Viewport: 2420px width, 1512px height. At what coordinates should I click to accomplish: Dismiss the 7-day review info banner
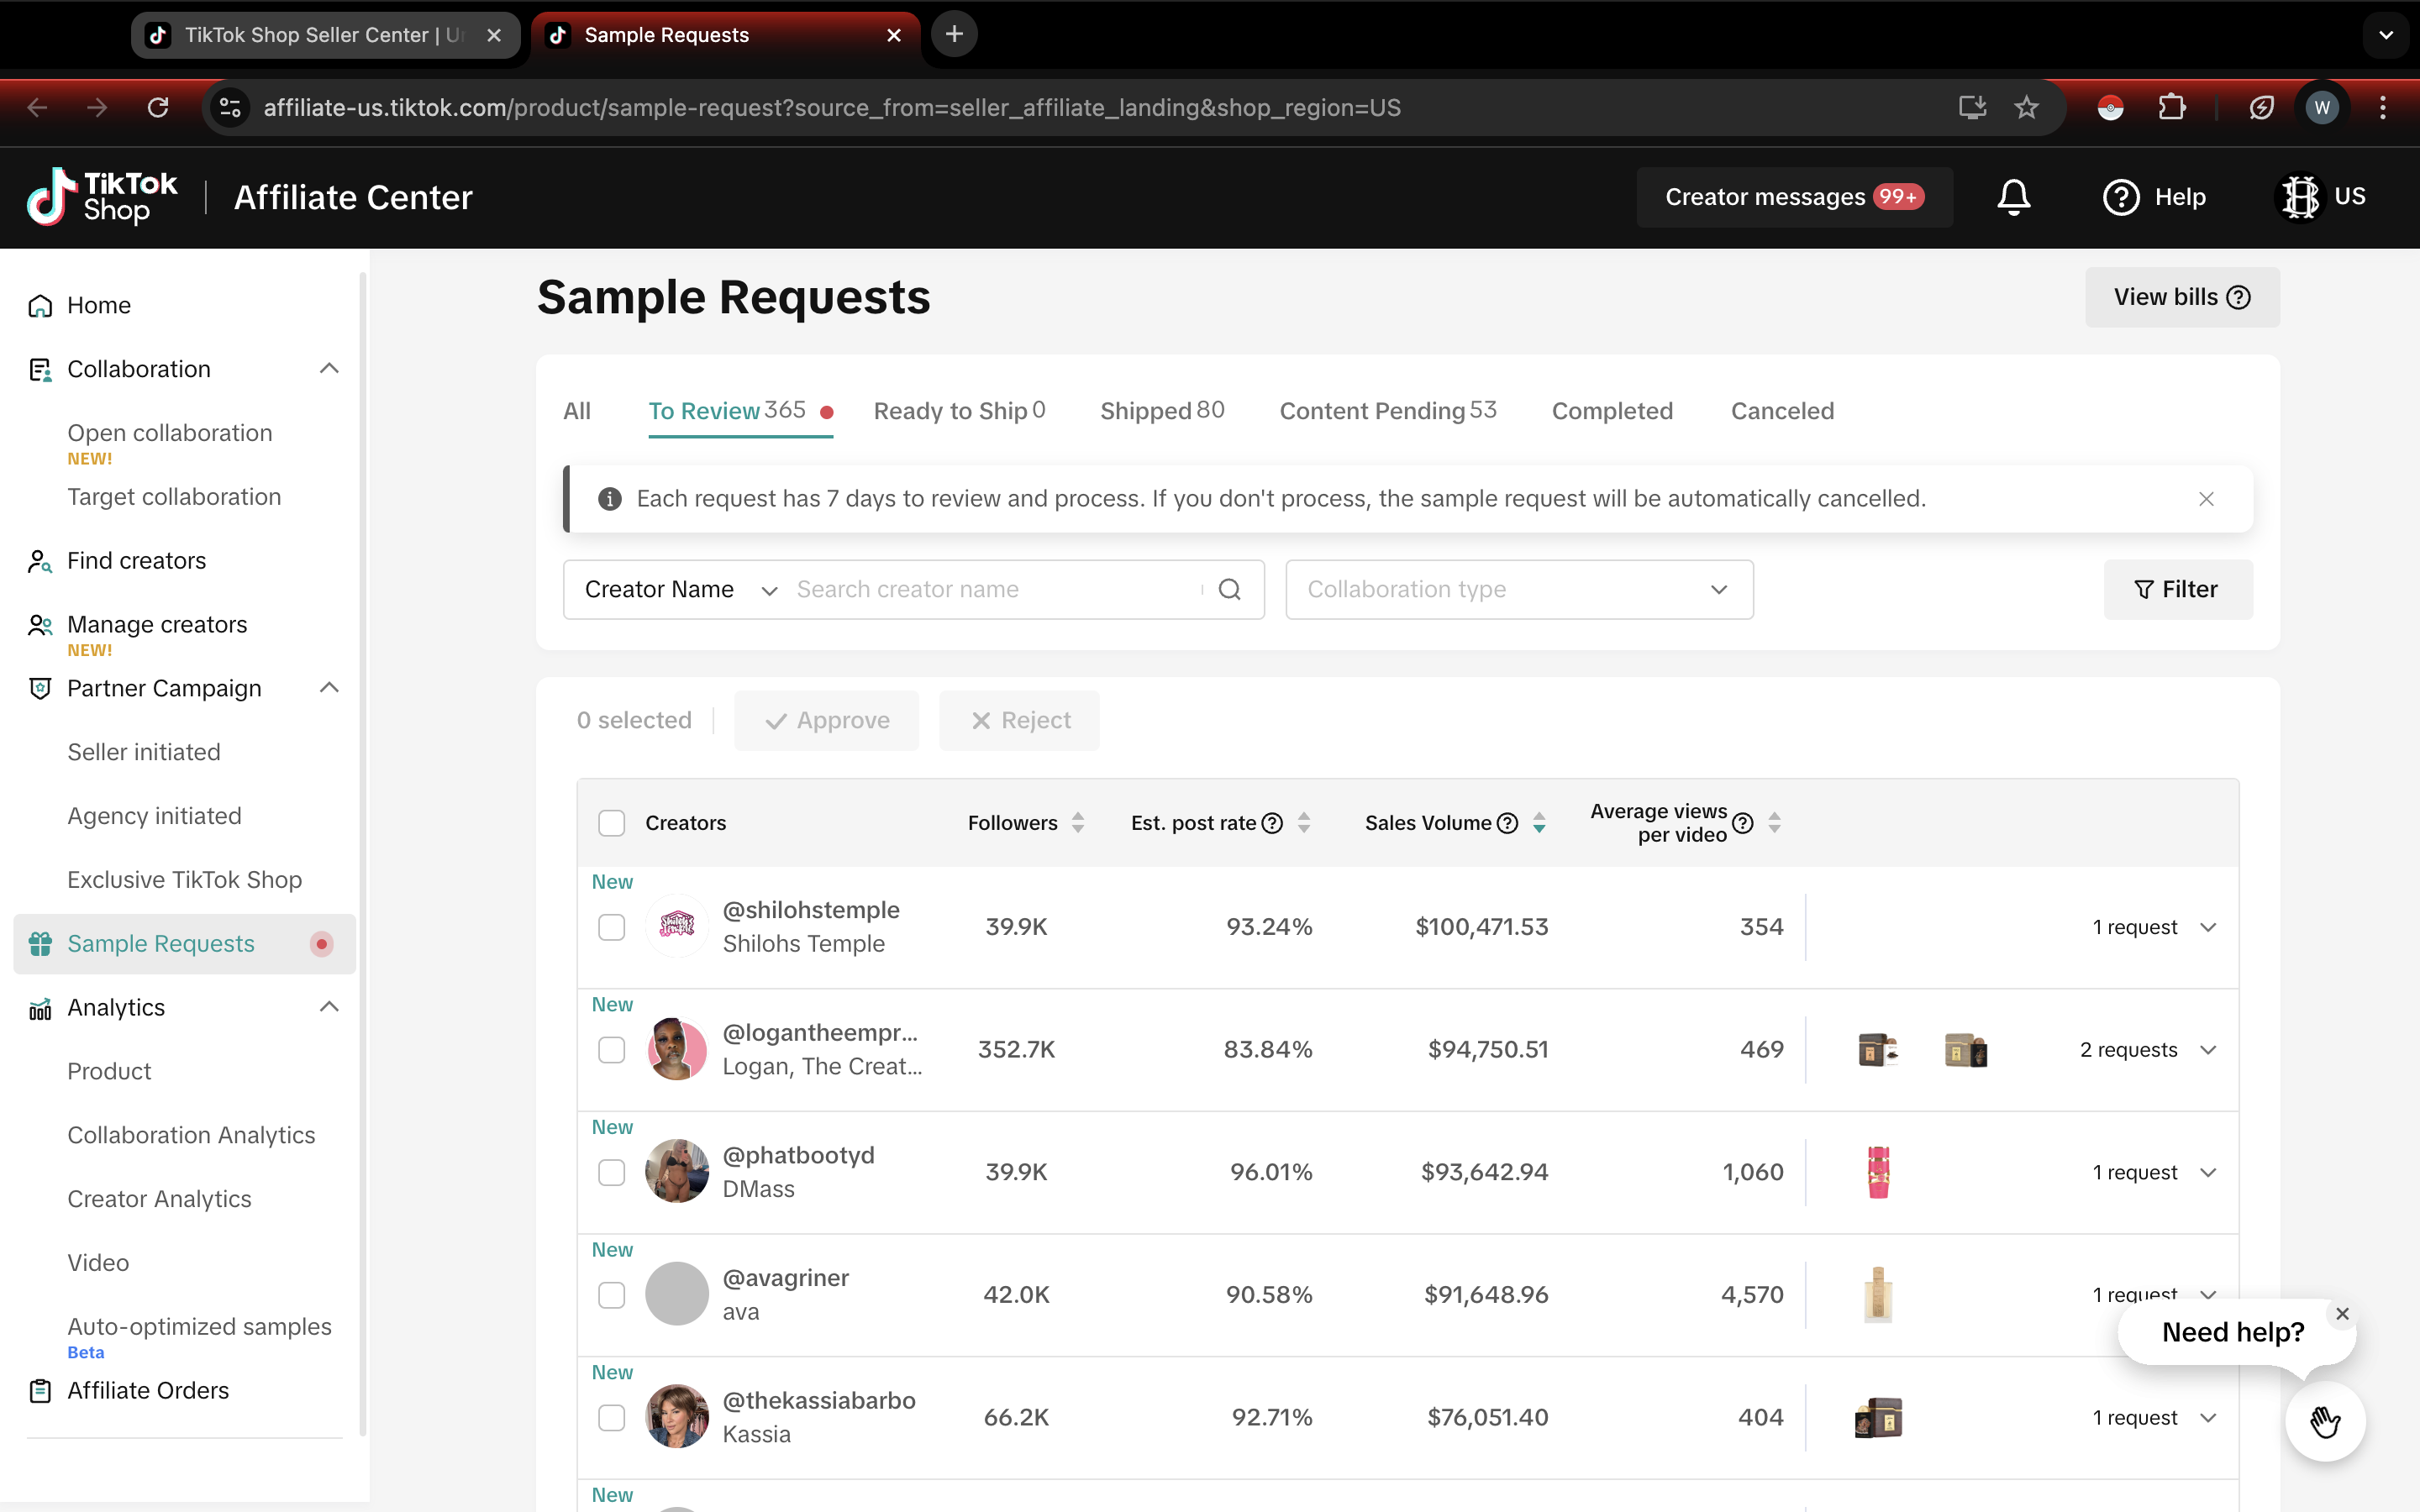click(2206, 498)
